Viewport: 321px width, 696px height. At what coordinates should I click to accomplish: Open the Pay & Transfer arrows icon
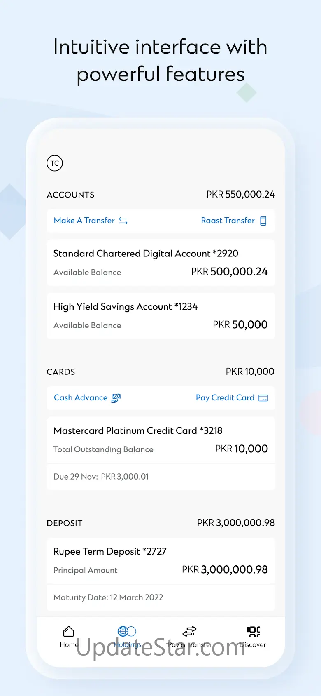tap(189, 631)
